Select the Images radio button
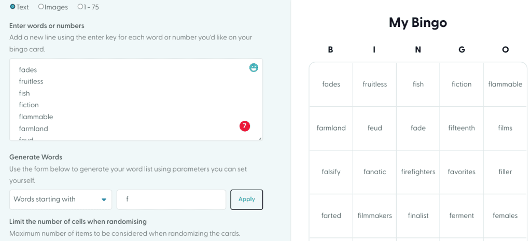The image size is (531, 241). [x=41, y=7]
